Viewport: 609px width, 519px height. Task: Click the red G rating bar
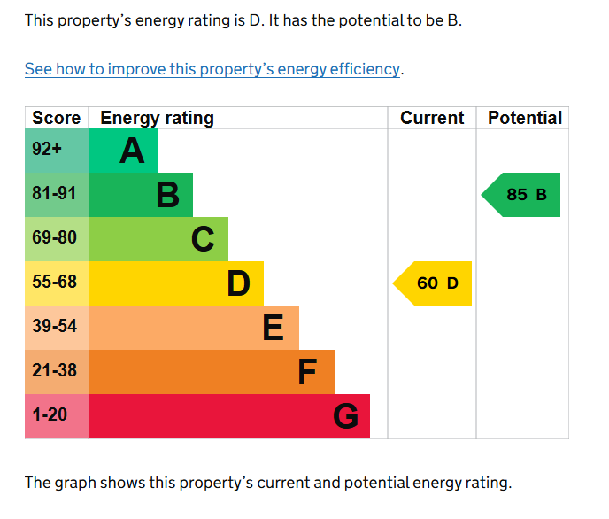[229, 416]
